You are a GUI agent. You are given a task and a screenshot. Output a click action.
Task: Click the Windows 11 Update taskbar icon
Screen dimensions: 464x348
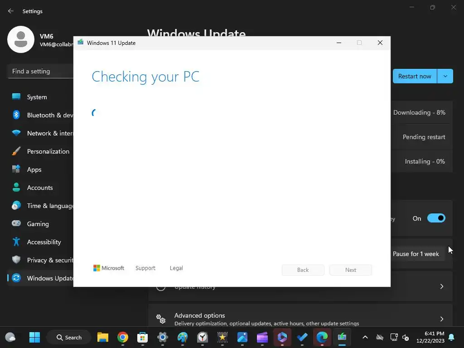(342, 337)
